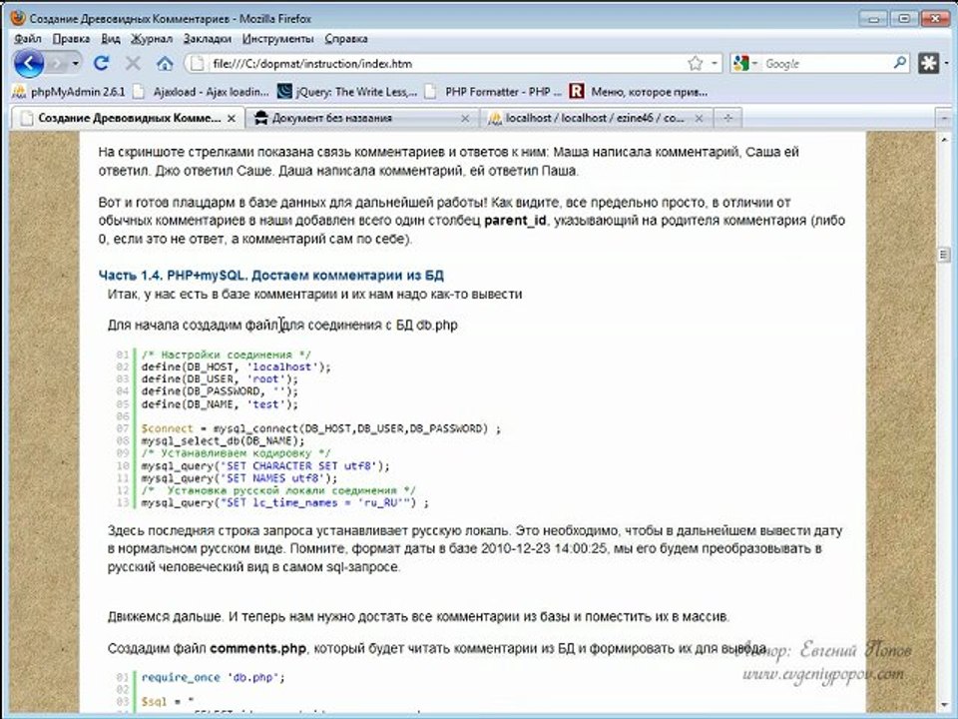958x719 pixels.
Task: Open the Правка menu
Action: click(71, 39)
